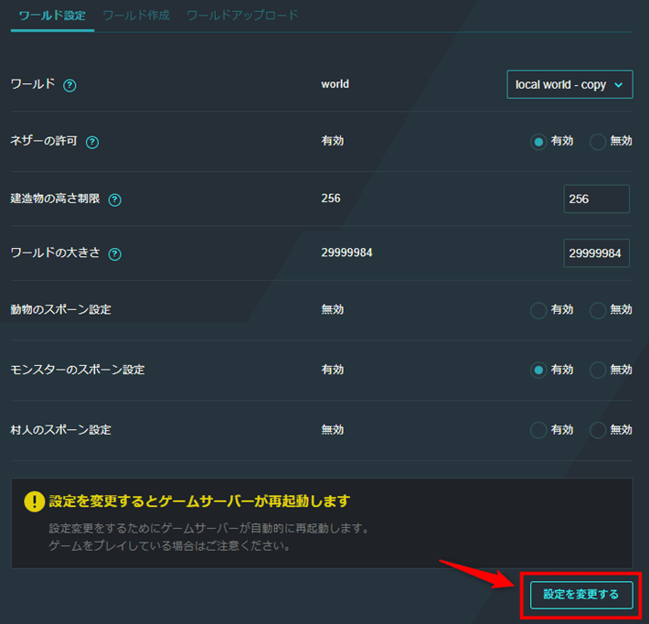The image size is (649, 624).
Task: Select 無効 for ネザーの許可
Action: (x=598, y=142)
